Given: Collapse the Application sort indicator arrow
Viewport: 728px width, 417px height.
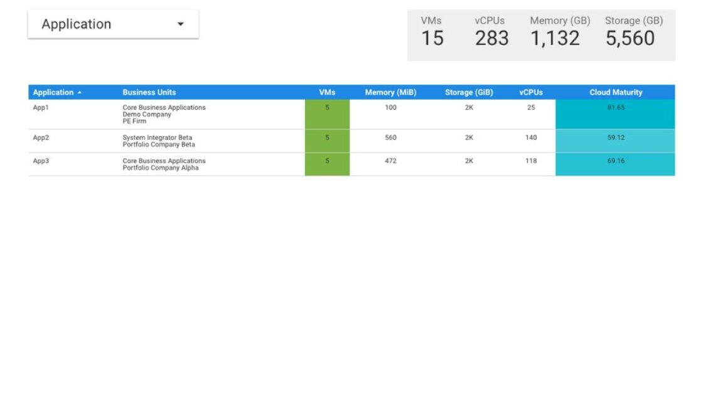Looking at the screenshot, I should [80, 92].
